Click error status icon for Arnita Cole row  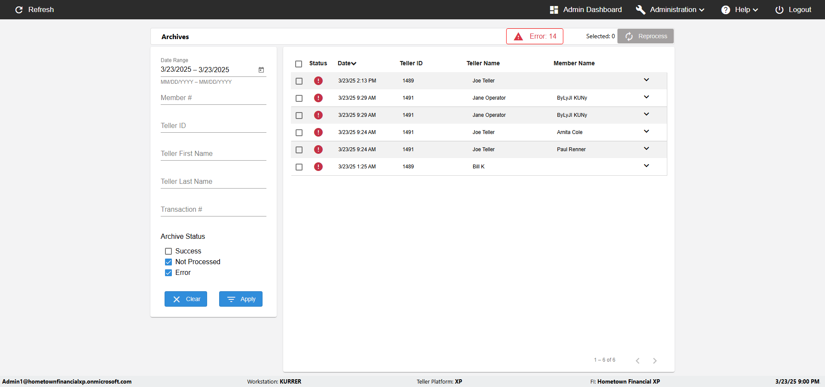[318, 132]
